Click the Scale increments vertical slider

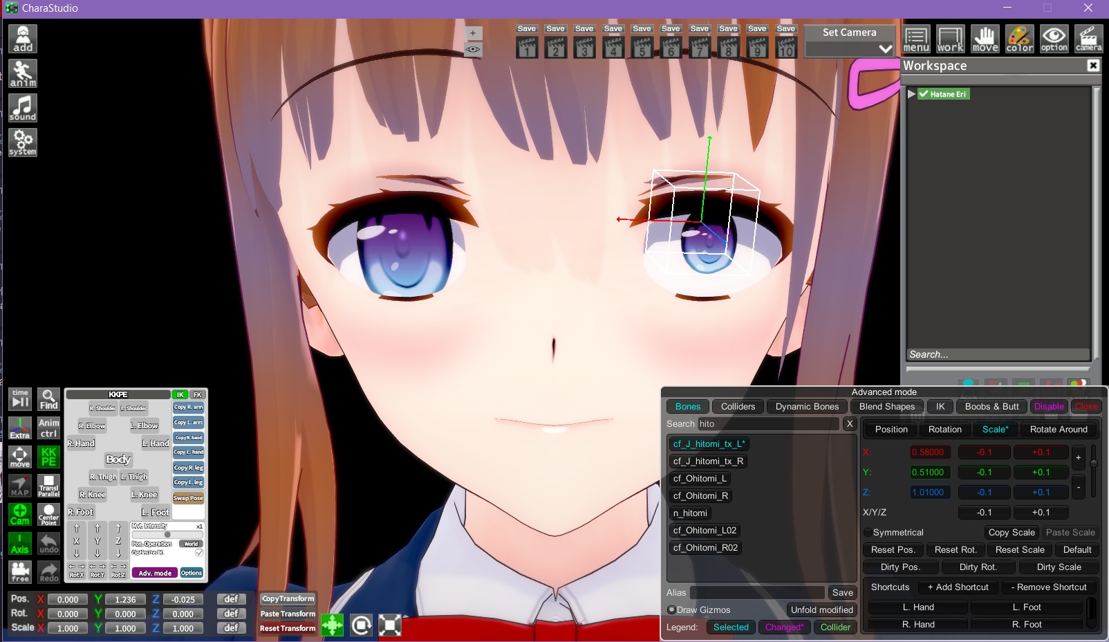coord(1093,473)
